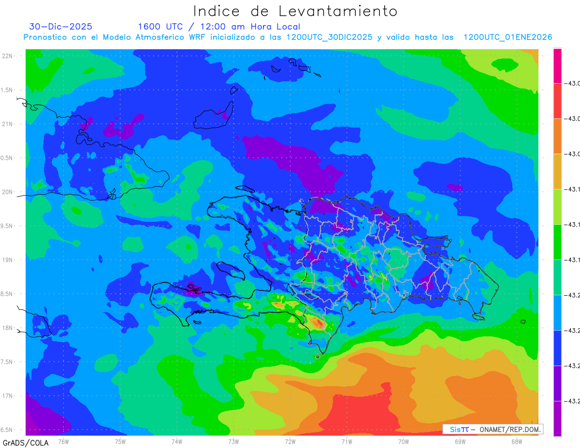Click the '76W' longitude label

(x=63, y=441)
